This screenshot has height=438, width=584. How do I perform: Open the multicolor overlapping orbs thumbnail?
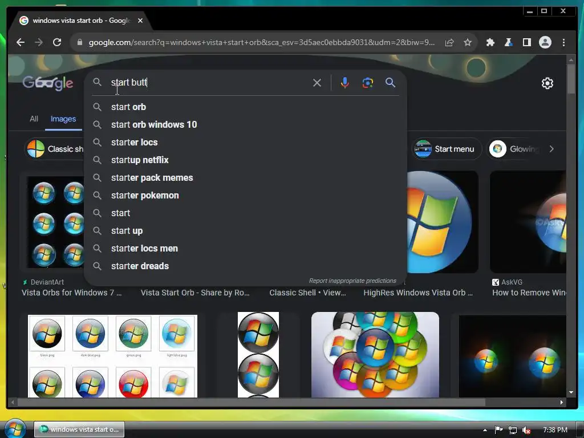(x=375, y=355)
